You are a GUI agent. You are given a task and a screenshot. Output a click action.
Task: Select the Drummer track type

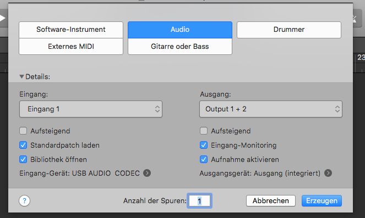(x=289, y=30)
